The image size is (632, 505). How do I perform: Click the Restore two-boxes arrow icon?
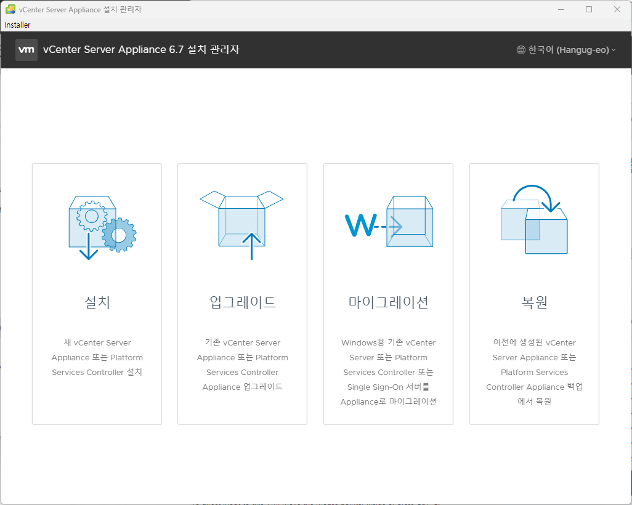click(x=534, y=219)
